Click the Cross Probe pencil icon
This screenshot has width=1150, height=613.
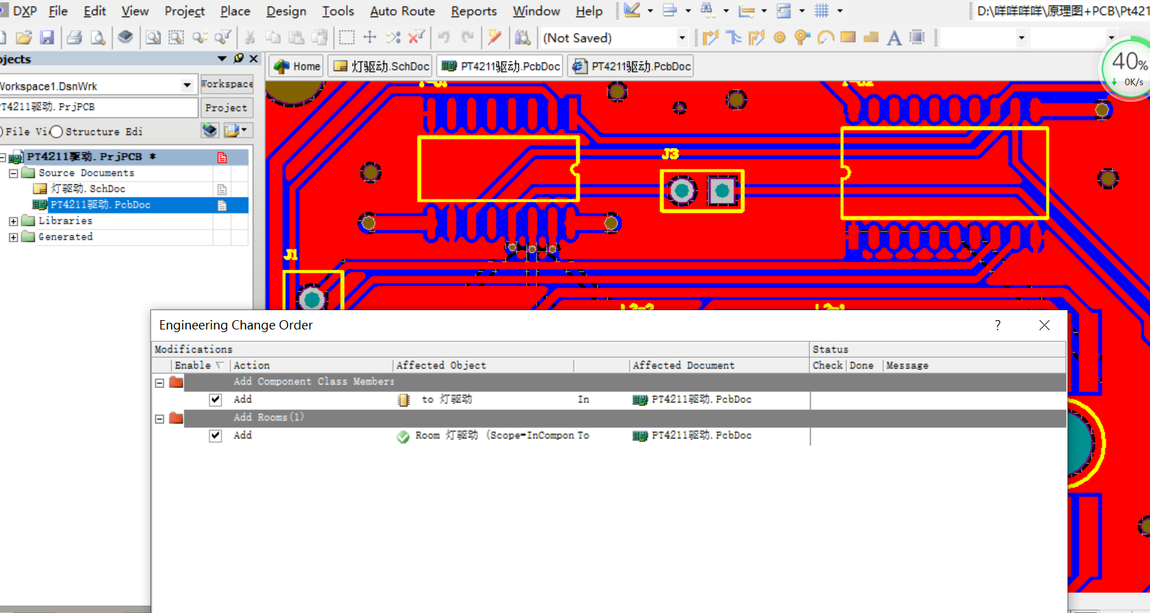(494, 38)
